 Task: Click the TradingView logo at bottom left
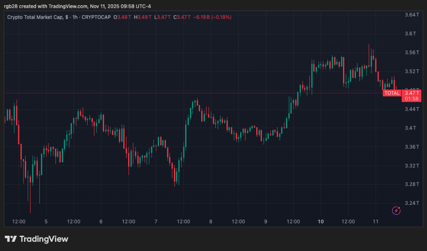pyautogui.click(x=37, y=239)
